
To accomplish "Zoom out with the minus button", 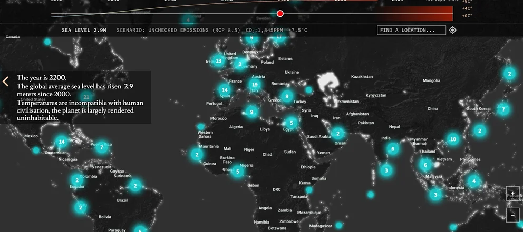I will pyautogui.click(x=512, y=215).
